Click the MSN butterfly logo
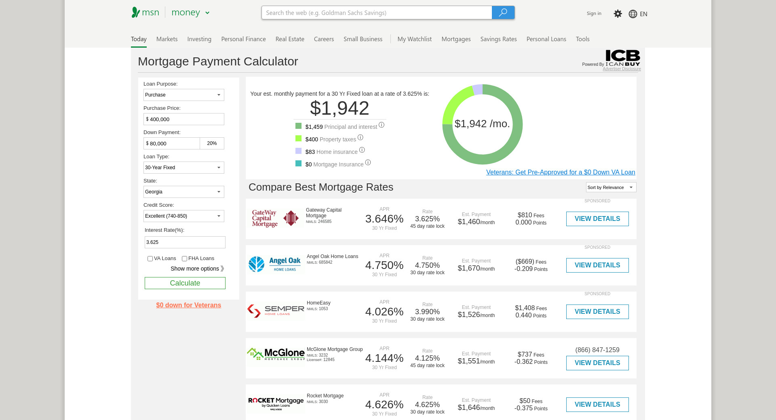This screenshot has height=420, width=776. click(x=136, y=13)
